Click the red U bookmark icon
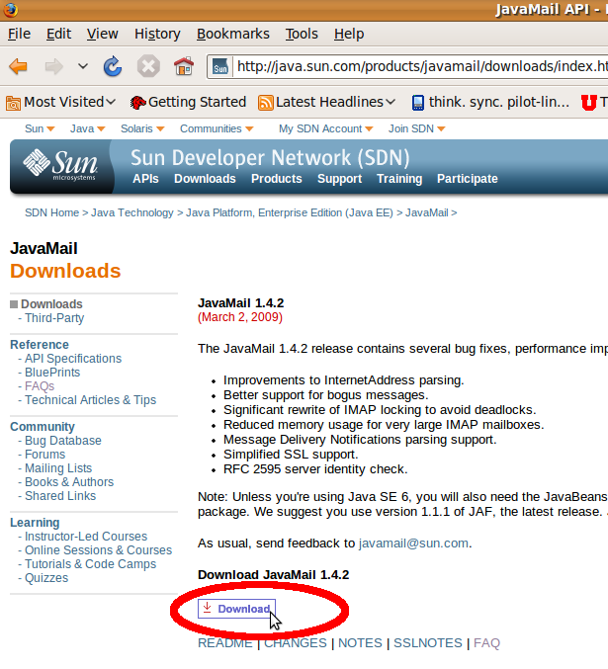This screenshot has width=608, height=669. pyautogui.click(x=589, y=103)
